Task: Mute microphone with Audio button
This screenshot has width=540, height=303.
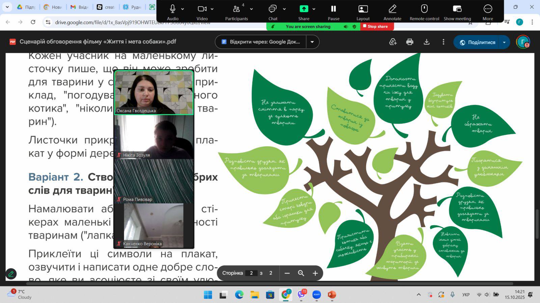Action: click(172, 12)
